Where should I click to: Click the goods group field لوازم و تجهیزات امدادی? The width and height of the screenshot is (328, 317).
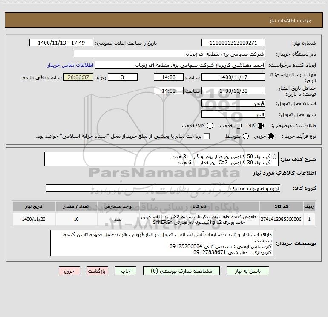[163, 188]
